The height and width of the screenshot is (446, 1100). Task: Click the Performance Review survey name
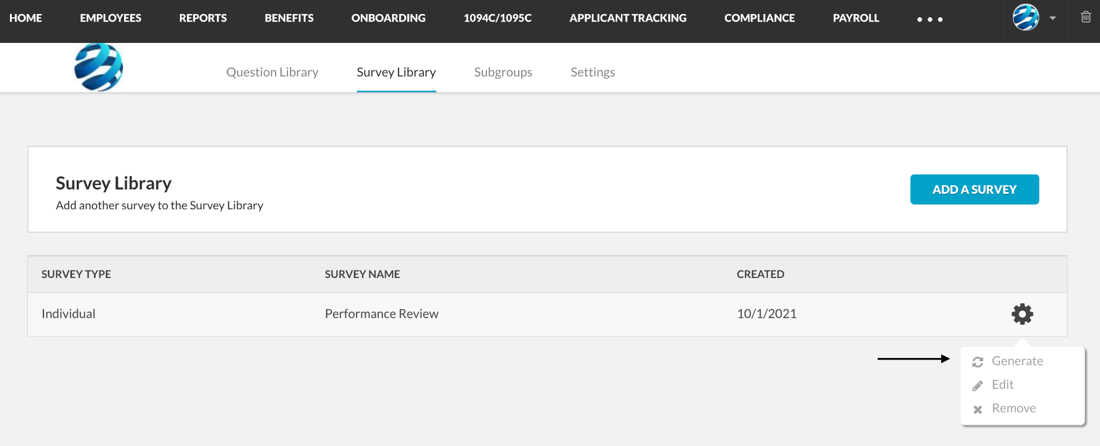pos(381,314)
